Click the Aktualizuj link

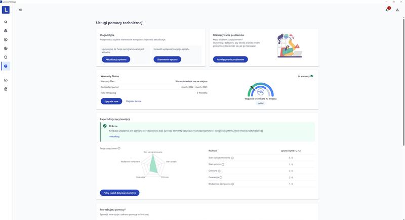[x=114, y=136]
